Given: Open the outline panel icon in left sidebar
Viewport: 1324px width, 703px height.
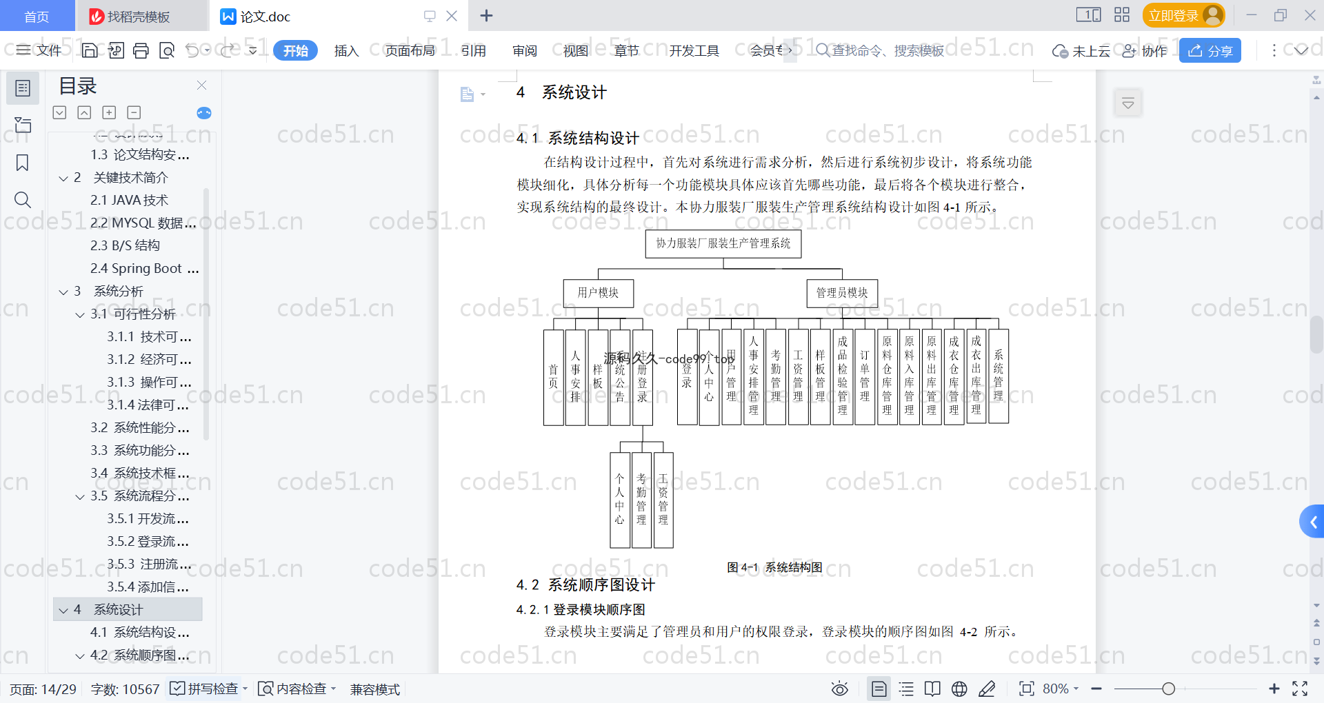Looking at the screenshot, I should [23, 88].
